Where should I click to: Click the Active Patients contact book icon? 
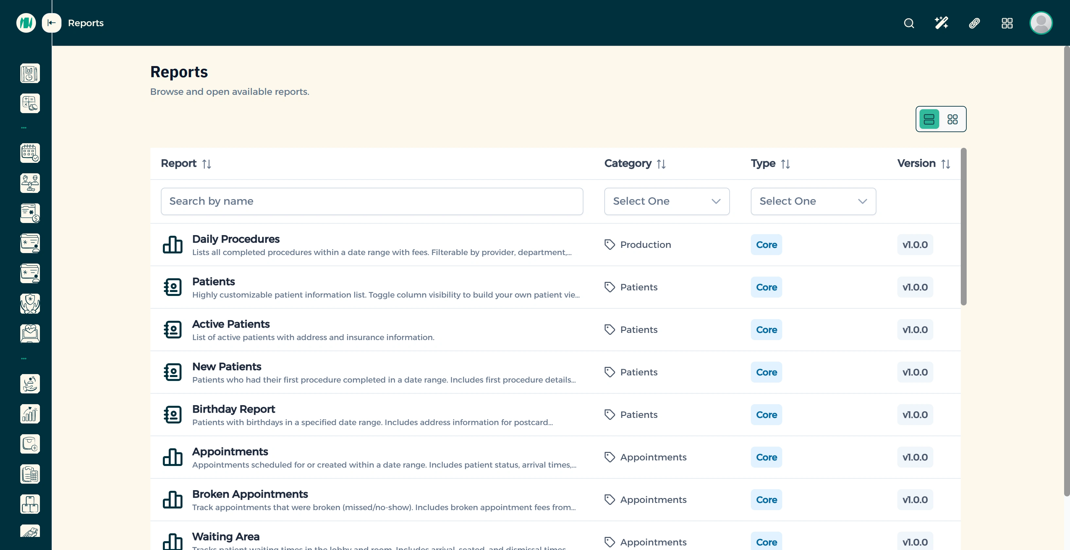click(x=172, y=329)
